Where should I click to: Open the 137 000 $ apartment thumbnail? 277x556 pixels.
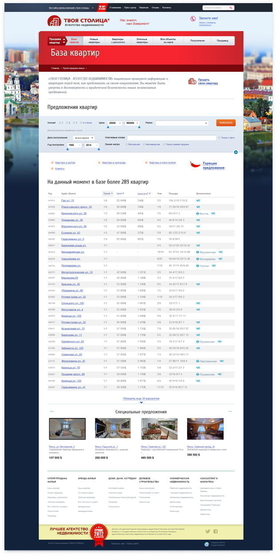pos(67,429)
